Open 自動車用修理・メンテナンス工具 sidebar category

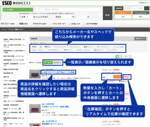tap(14, 60)
